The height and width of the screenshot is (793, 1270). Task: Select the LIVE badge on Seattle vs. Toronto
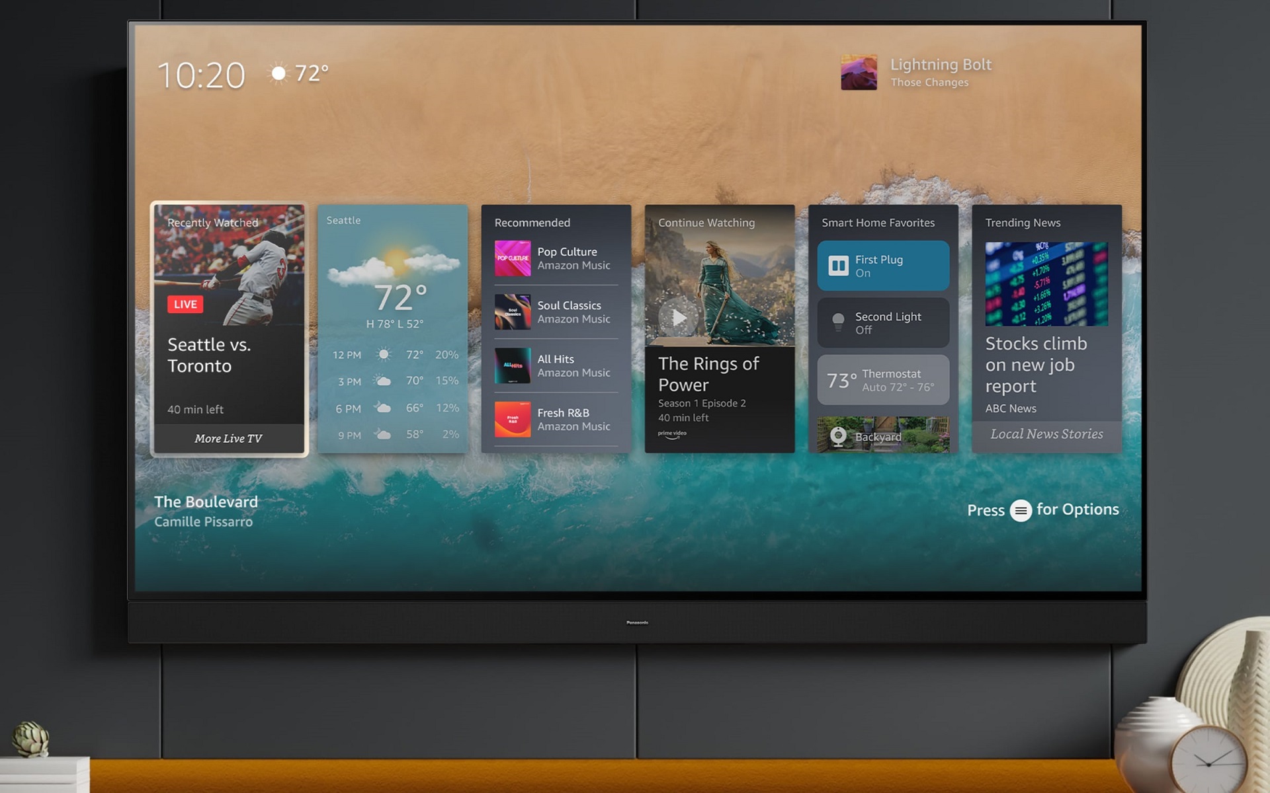(185, 304)
